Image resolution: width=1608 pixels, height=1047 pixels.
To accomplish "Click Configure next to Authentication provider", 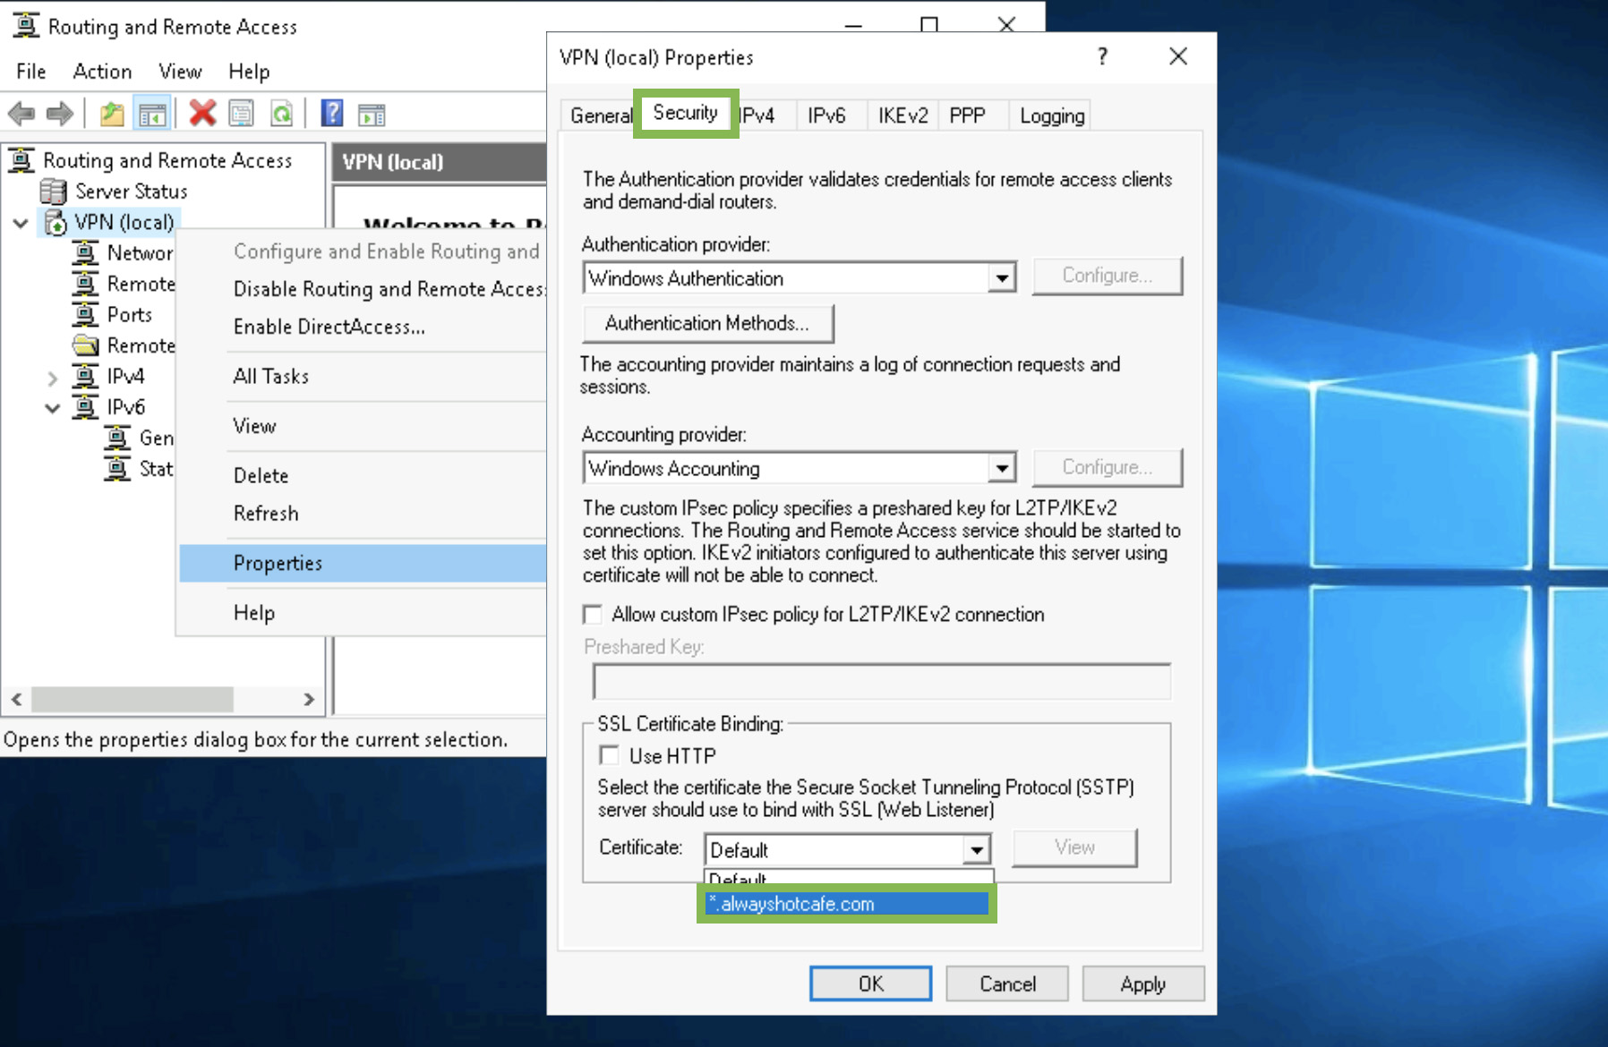I will (x=1108, y=276).
